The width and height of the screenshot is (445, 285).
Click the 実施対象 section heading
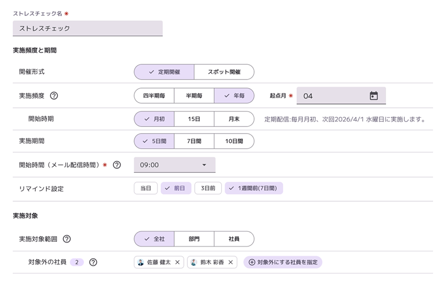click(25, 216)
